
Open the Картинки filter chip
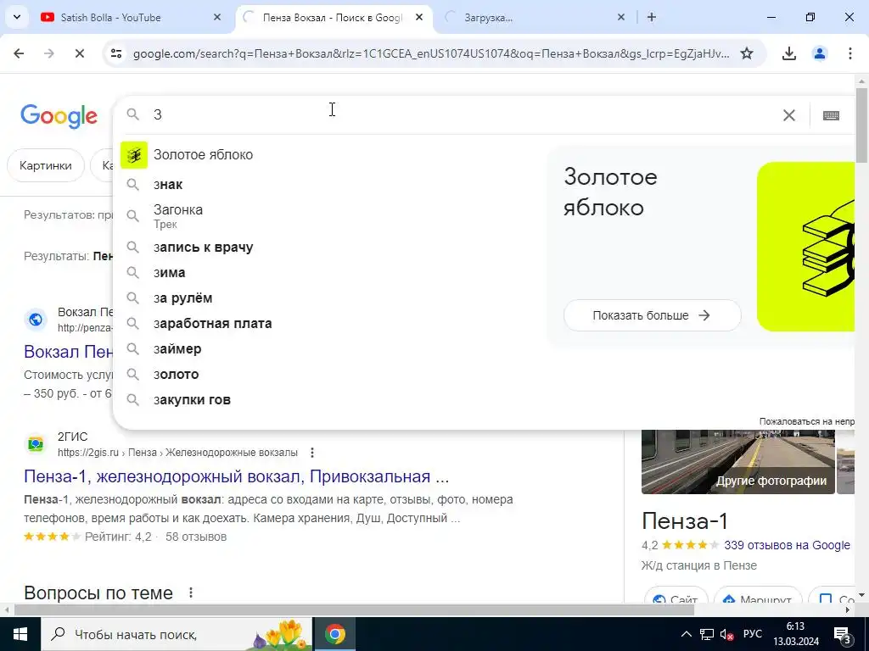(46, 165)
